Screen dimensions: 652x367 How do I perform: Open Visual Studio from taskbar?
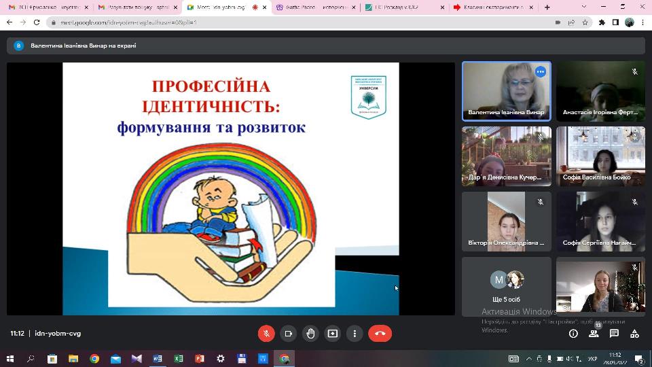pos(137,359)
